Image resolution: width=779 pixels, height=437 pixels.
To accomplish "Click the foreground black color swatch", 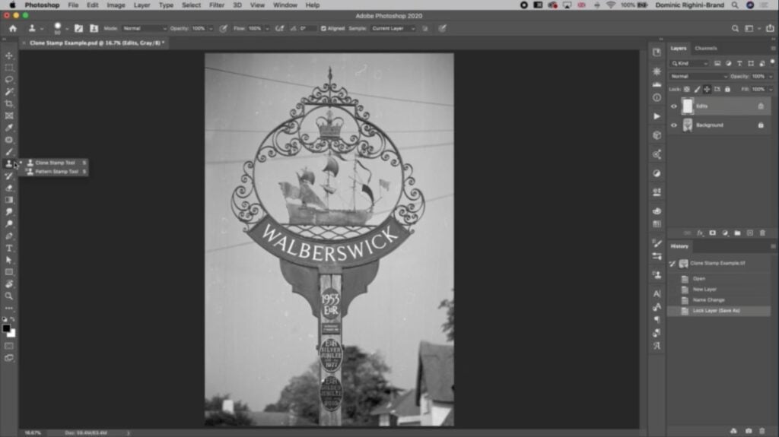I will (6, 328).
